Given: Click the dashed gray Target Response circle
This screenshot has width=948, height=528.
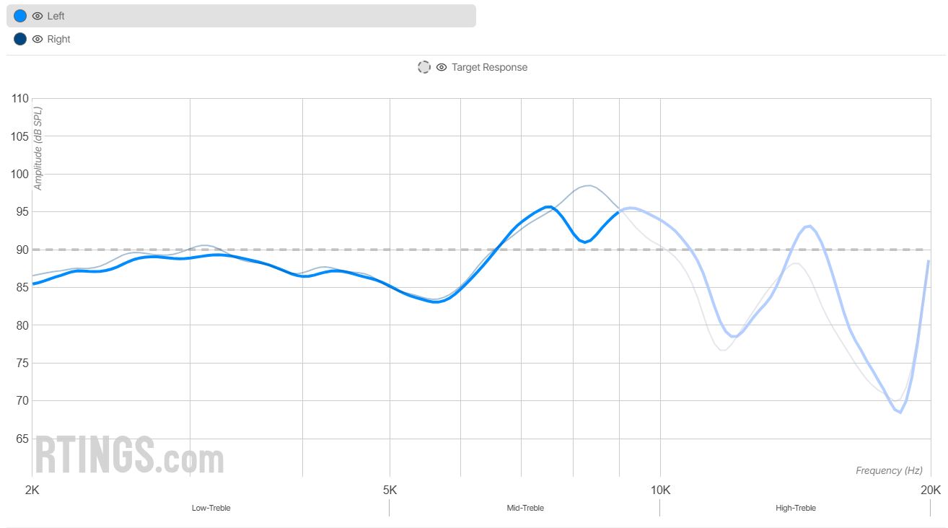Looking at the screenshot, I should click(424, 67).
